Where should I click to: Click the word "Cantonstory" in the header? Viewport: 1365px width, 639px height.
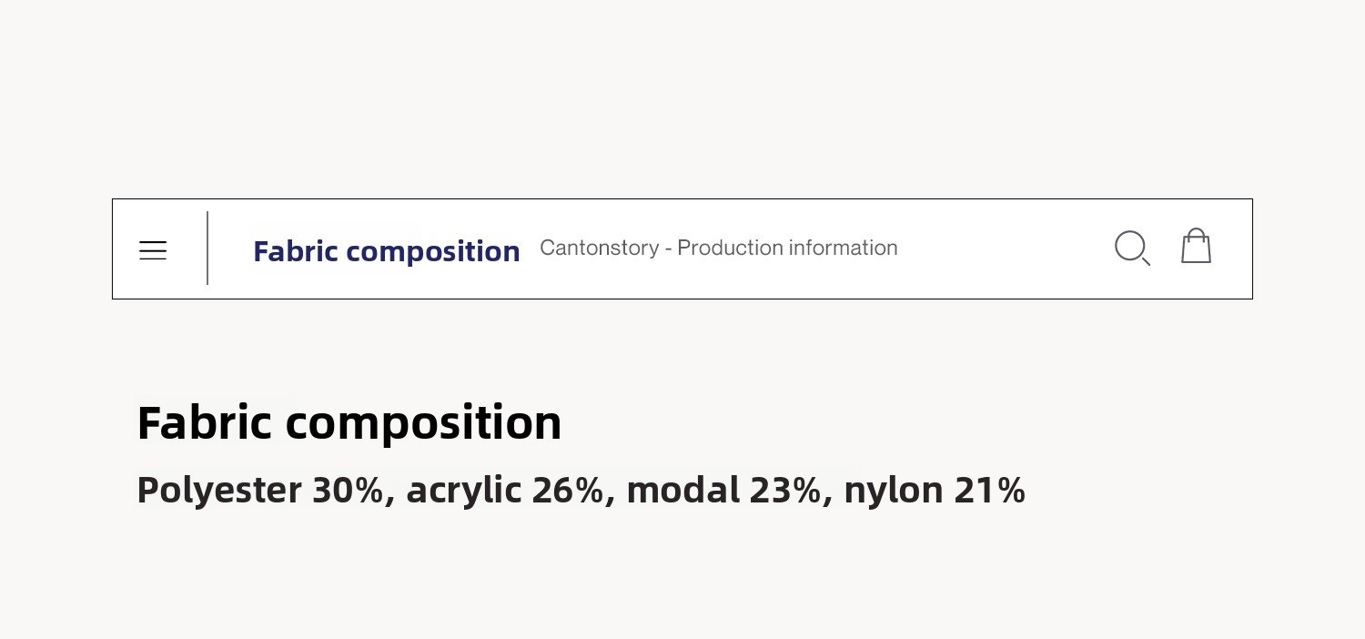coord(599,248)
